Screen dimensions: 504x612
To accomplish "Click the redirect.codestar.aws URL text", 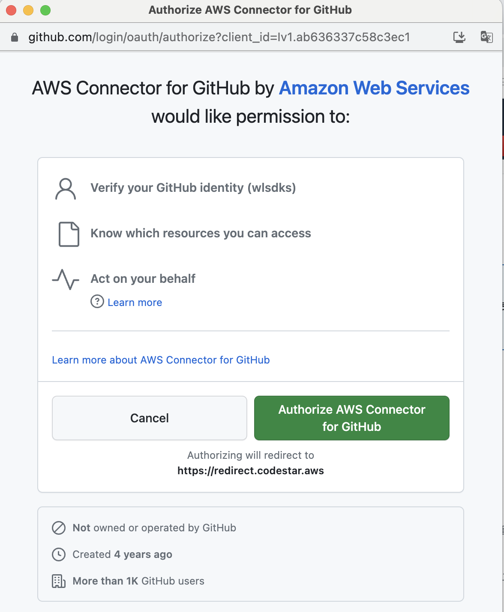I will click(x=251, y=470).
